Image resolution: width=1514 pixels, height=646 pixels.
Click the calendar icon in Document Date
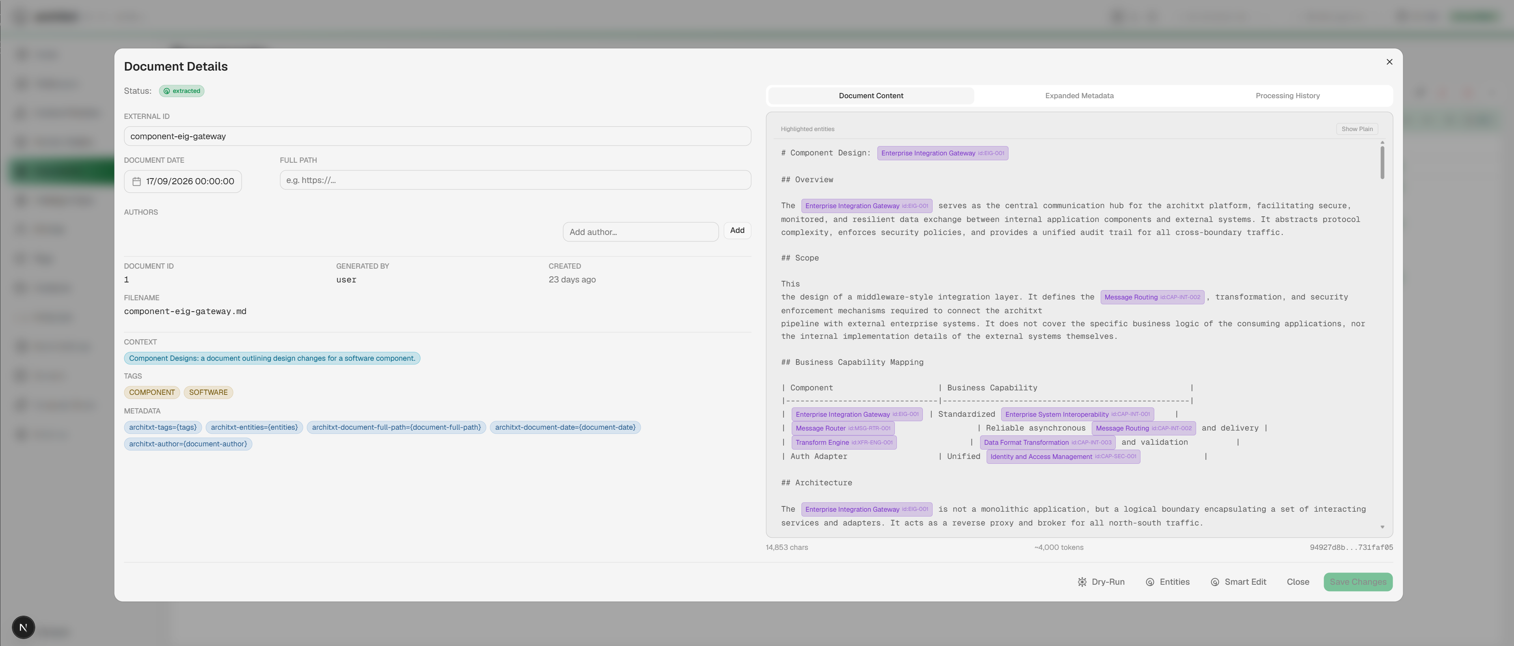click(x=136, y=181)
